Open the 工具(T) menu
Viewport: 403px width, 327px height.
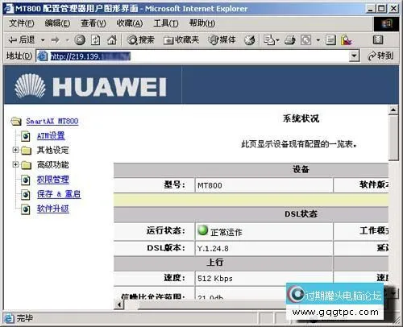click(166, 23)
